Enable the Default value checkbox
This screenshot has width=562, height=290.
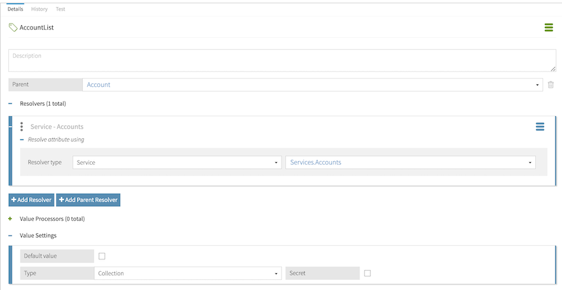[102, 256]
